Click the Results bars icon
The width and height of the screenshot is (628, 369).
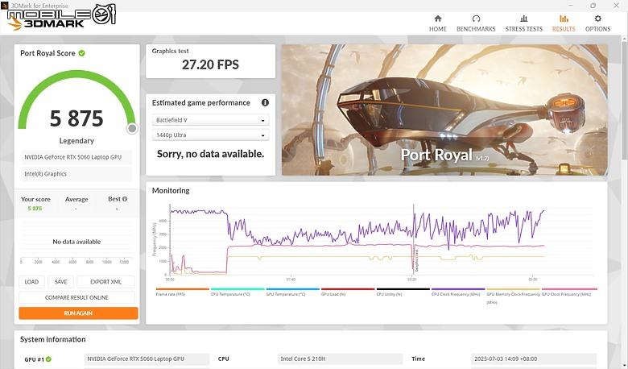(x=564, y=19)
